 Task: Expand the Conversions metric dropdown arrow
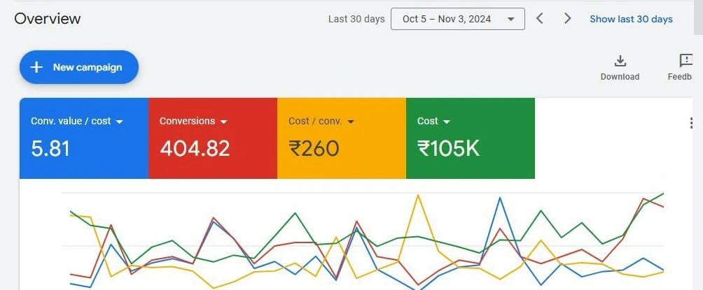224,122
